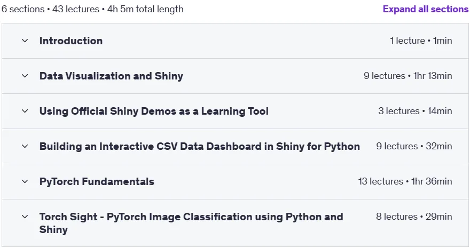Click the 9 lectures 1hr 13min label

(x=408, y=76)
